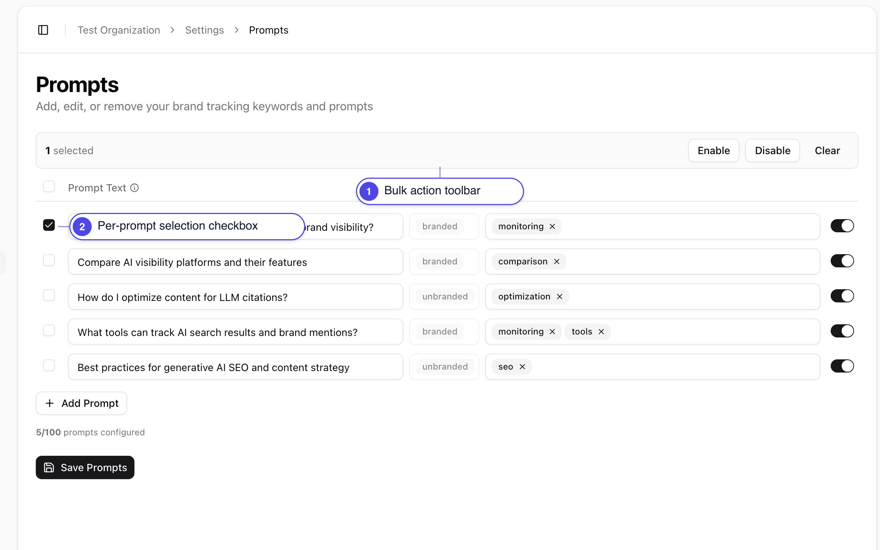Image resolution: width=880 pixels, height=550 pixels.
Task: Remove monitoring tag in the tools row
Action: pyautogui.click(x=552, y=332)
